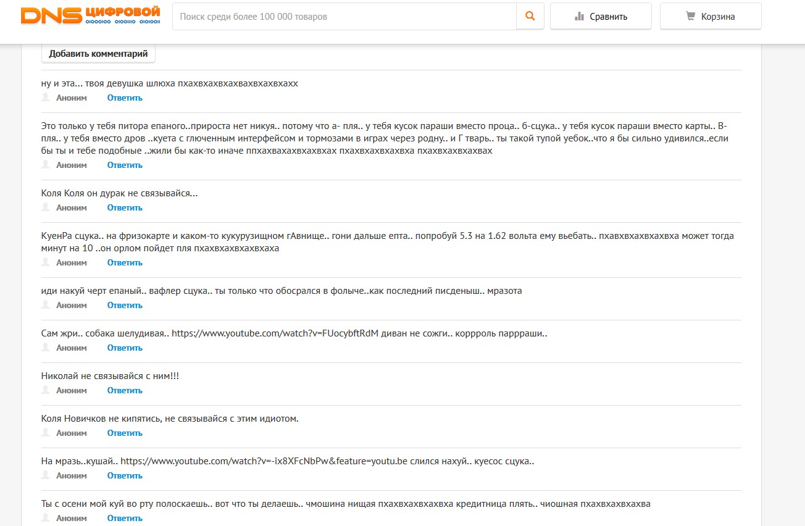Focus the product search field

[344, 17]
